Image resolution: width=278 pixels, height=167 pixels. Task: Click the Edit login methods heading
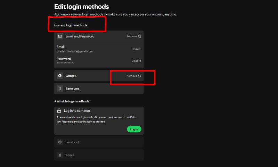pos(81,7)
